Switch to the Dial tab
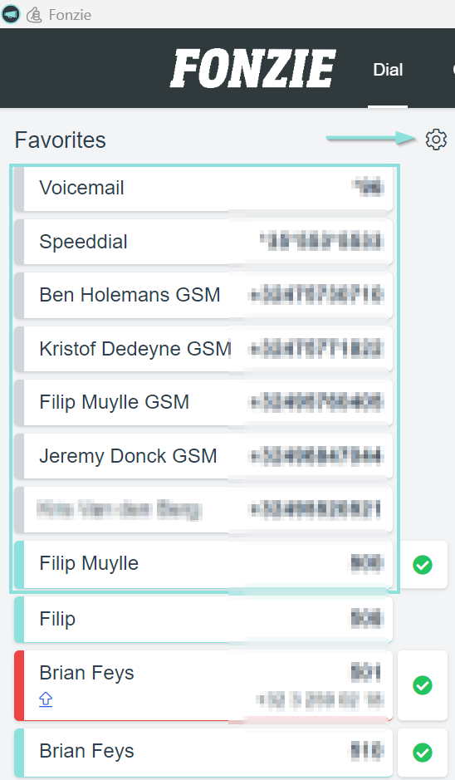The image size is (455, 780). tap(388, 70)
